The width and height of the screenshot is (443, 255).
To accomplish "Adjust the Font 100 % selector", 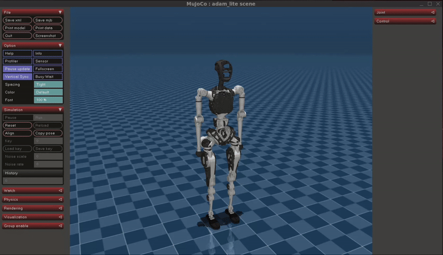I will [x=48, y=100].
